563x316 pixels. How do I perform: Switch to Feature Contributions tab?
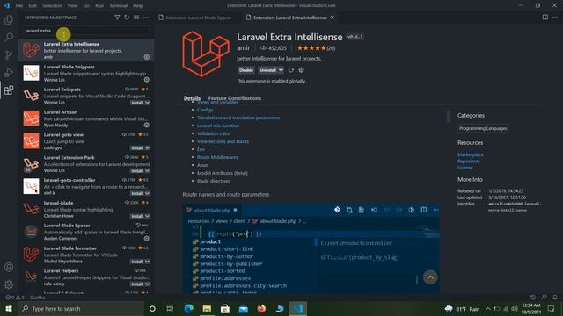pyautogui.click(x=235, y=98)
